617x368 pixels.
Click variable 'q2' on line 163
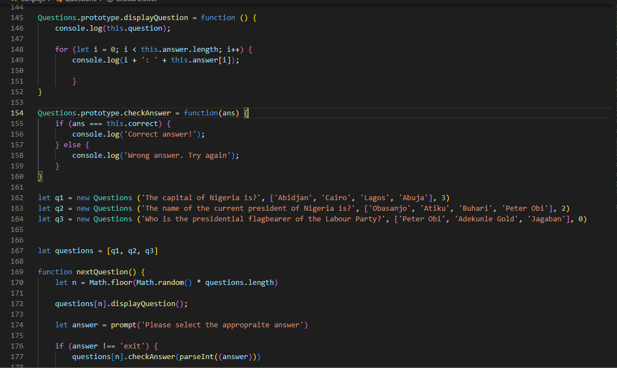click(59, 208)
